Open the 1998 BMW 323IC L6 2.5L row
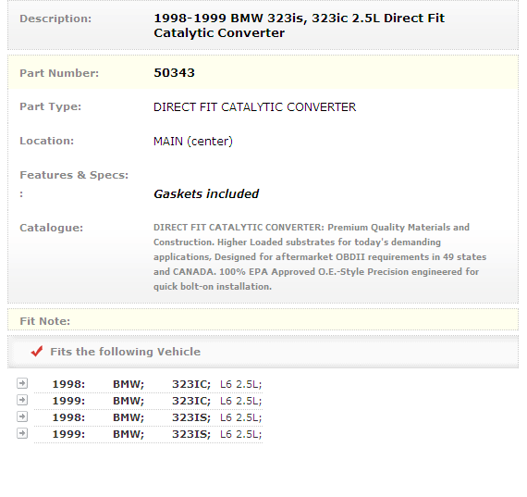Image resolution: width=527 pixels, height=497 pixels. pos(148,384)
